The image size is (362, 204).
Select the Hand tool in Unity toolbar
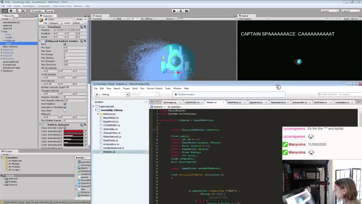(5, 11)
